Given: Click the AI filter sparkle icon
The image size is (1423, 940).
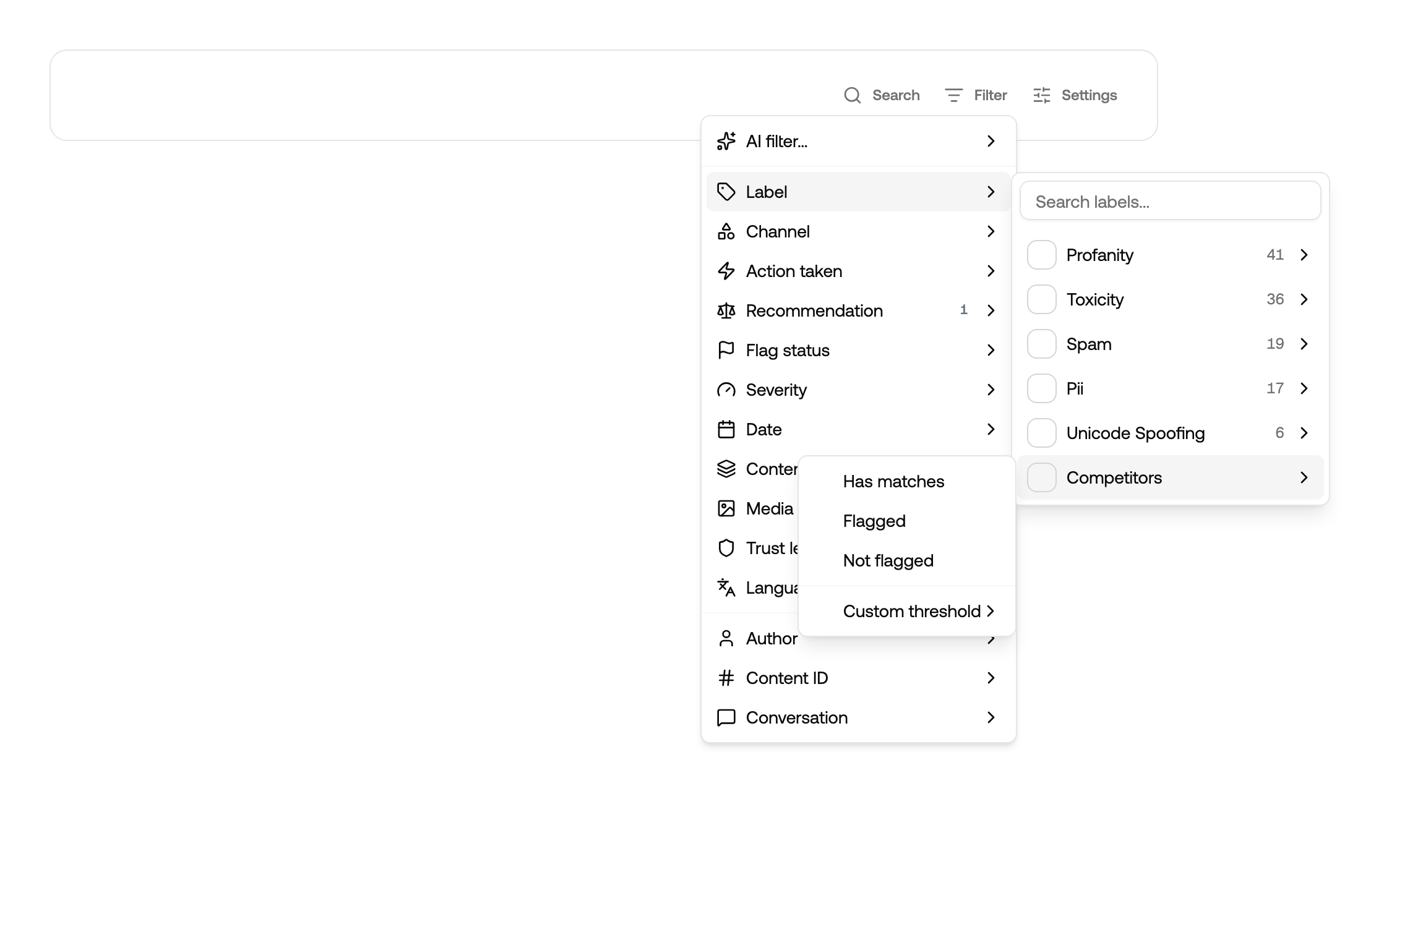Looking at the screenshot, I should 726,141.
